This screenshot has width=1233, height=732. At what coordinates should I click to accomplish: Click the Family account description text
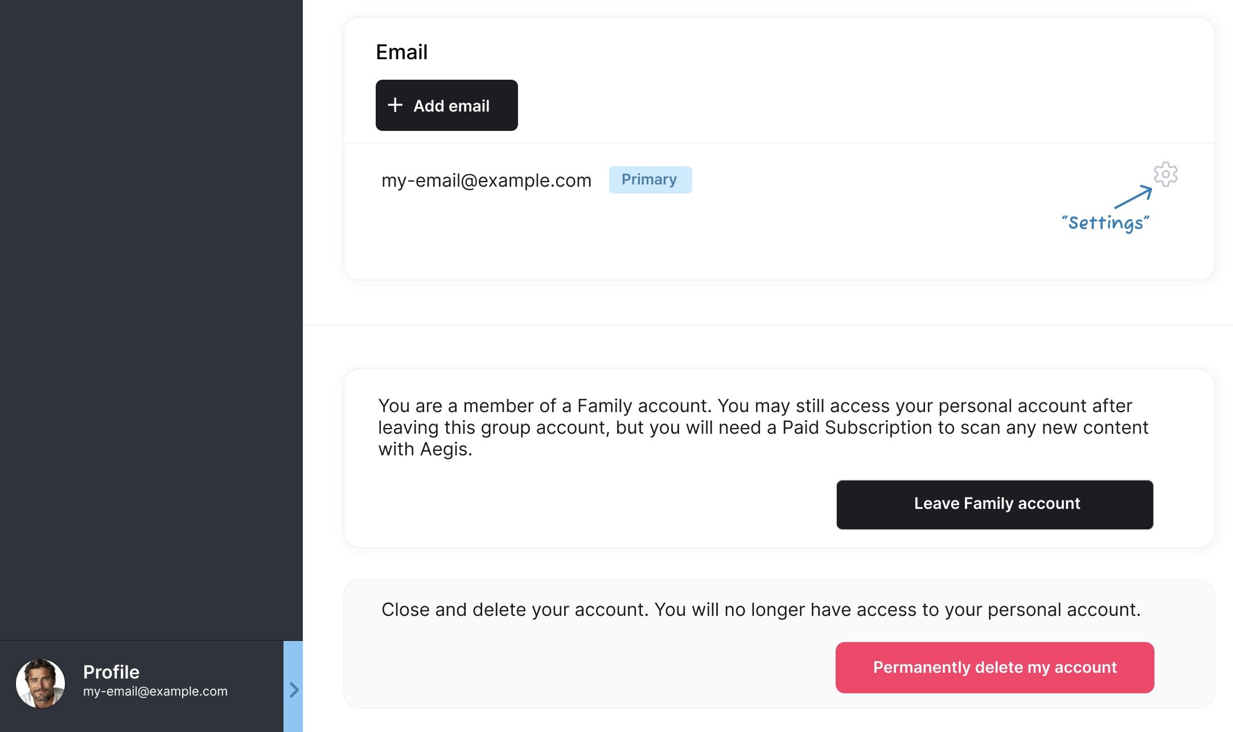[763, 427]
